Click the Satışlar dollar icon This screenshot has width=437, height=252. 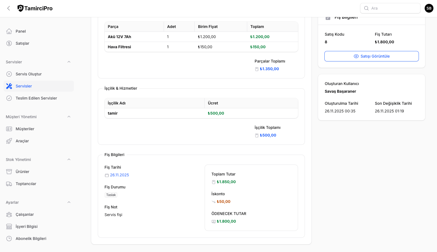click(9, 43)
